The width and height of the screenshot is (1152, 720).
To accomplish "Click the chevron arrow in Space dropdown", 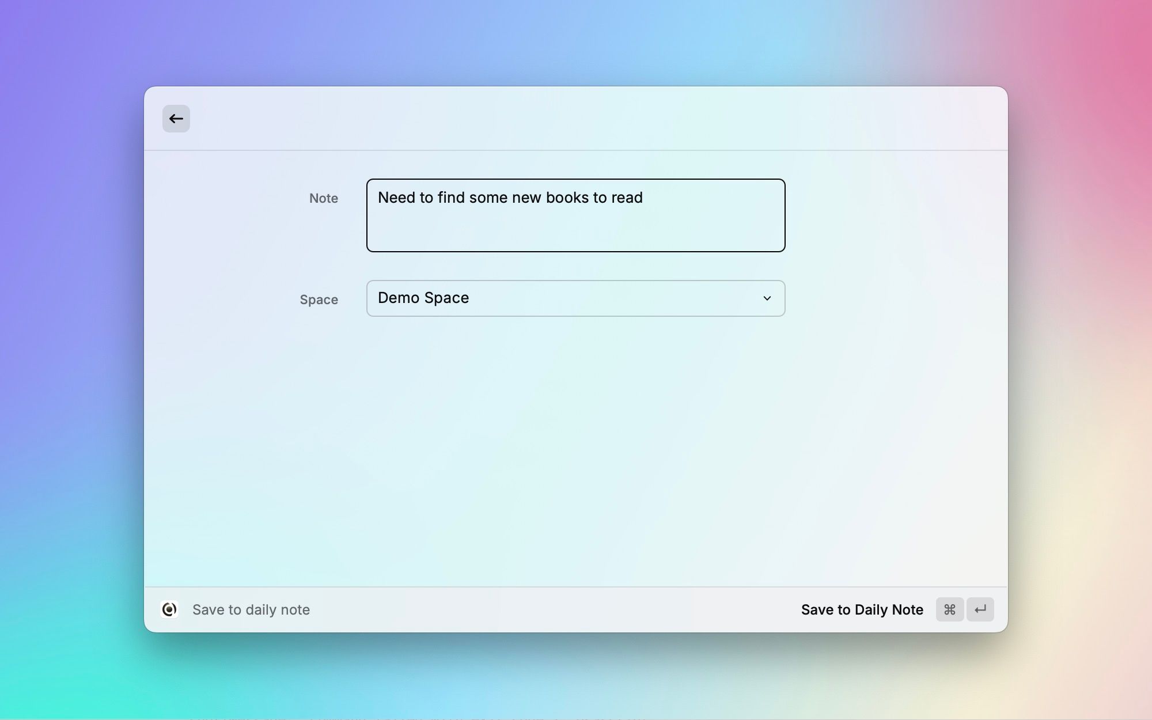I will tap(767, 298).
